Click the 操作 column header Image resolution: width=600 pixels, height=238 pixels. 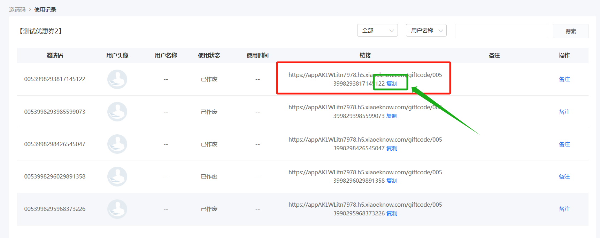click(x=564, y=55)
